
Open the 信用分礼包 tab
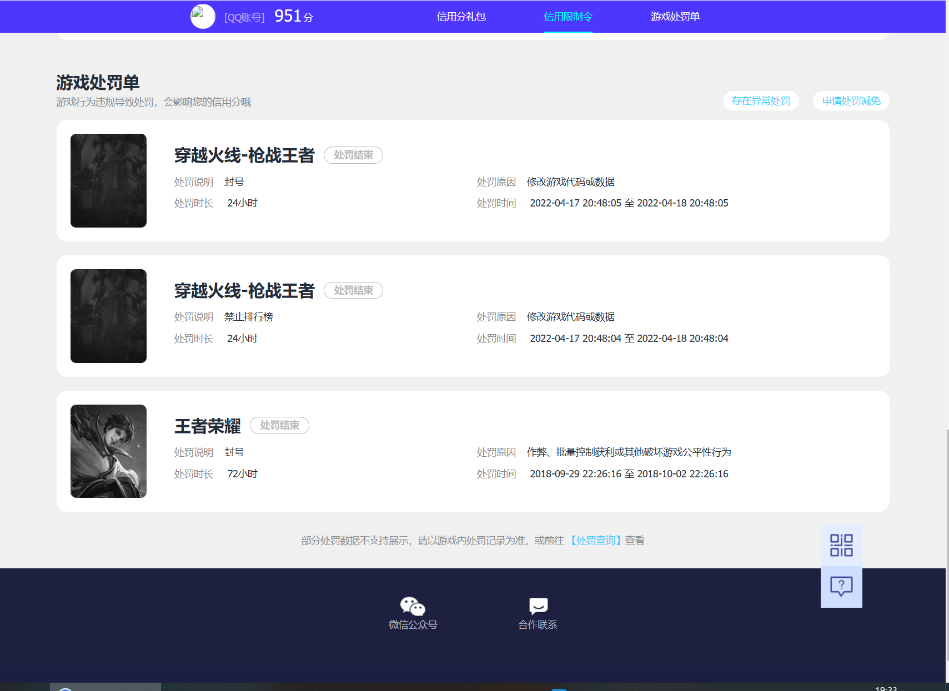click(461, 17)
